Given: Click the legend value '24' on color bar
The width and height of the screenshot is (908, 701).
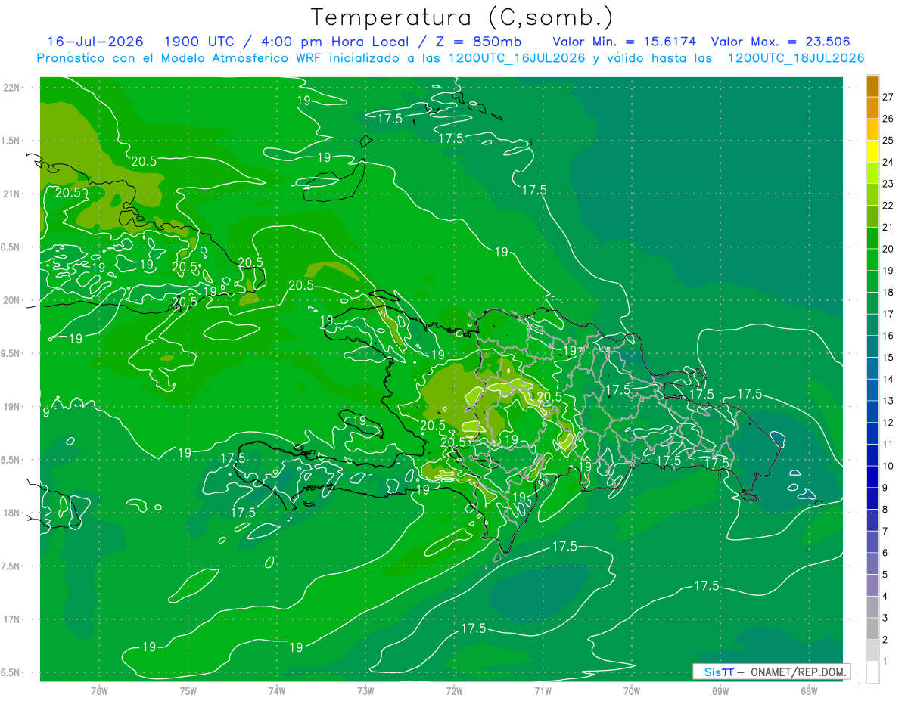Looking at the screenshot, I should 888,162.
